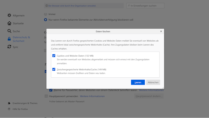Click the Allgemein gear icon
The width and height of the screenshot is (209, 118).
click(9, 15)
